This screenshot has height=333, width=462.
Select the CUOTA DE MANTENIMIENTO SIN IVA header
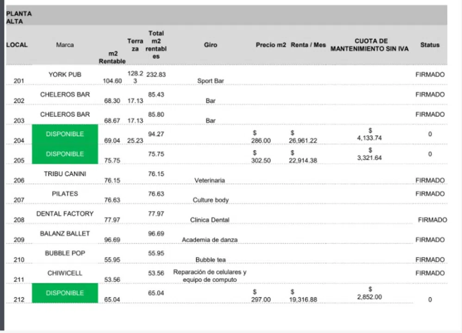(369, 45)
